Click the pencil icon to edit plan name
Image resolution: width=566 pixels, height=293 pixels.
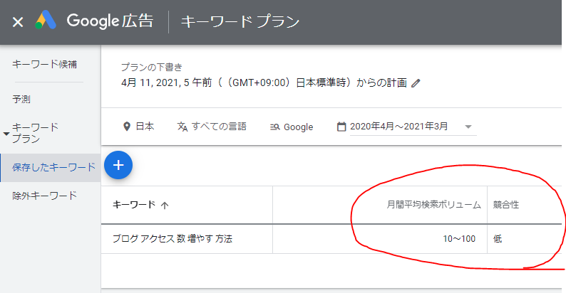[x=416, y=82]
